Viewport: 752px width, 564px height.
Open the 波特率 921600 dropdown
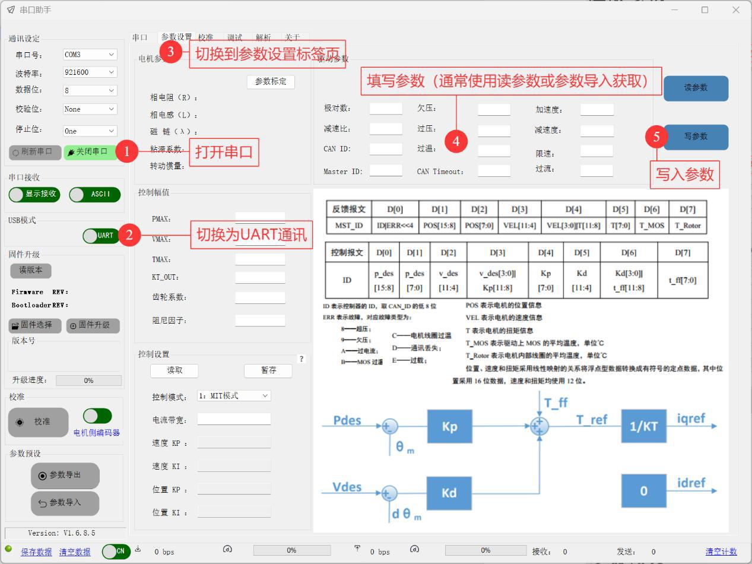tap(90, 72)
